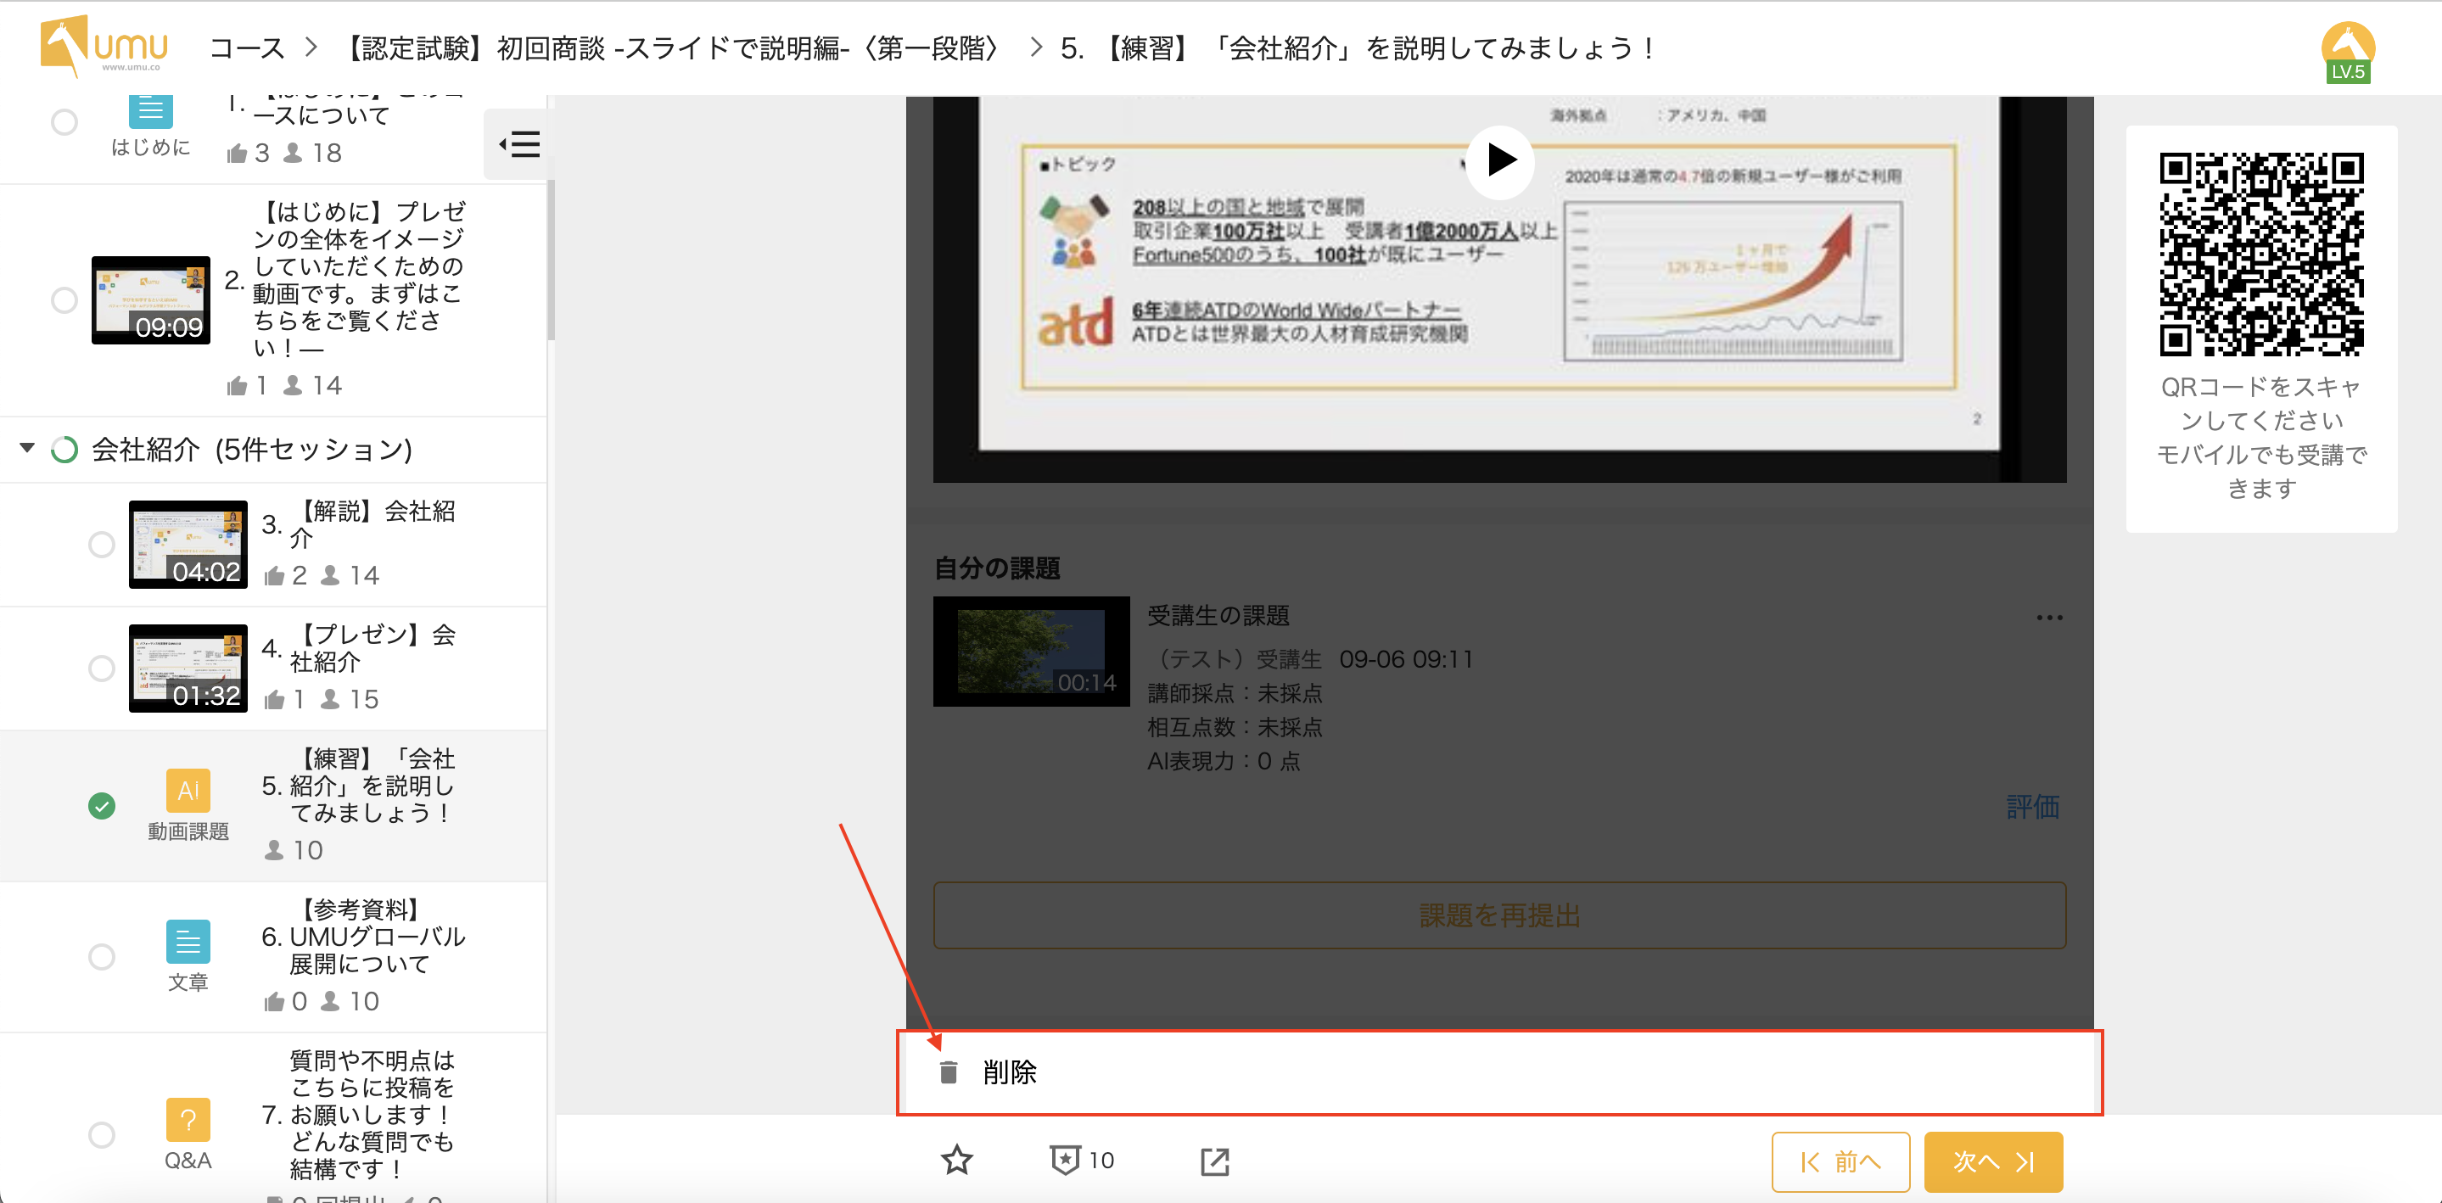Select 削除 menu entry
Viewport: 2442px width, 1203px height.
point(1010,1072)
